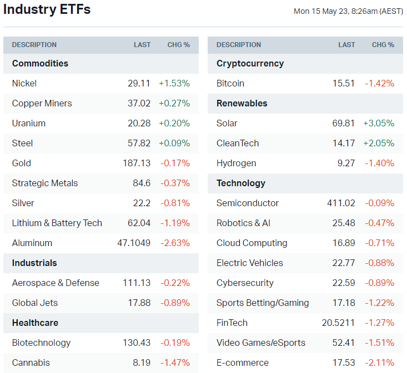The width and height of the screenshot is (407, 373).
Task: Click the Bitcoin ETF entry
Action: 230,83
